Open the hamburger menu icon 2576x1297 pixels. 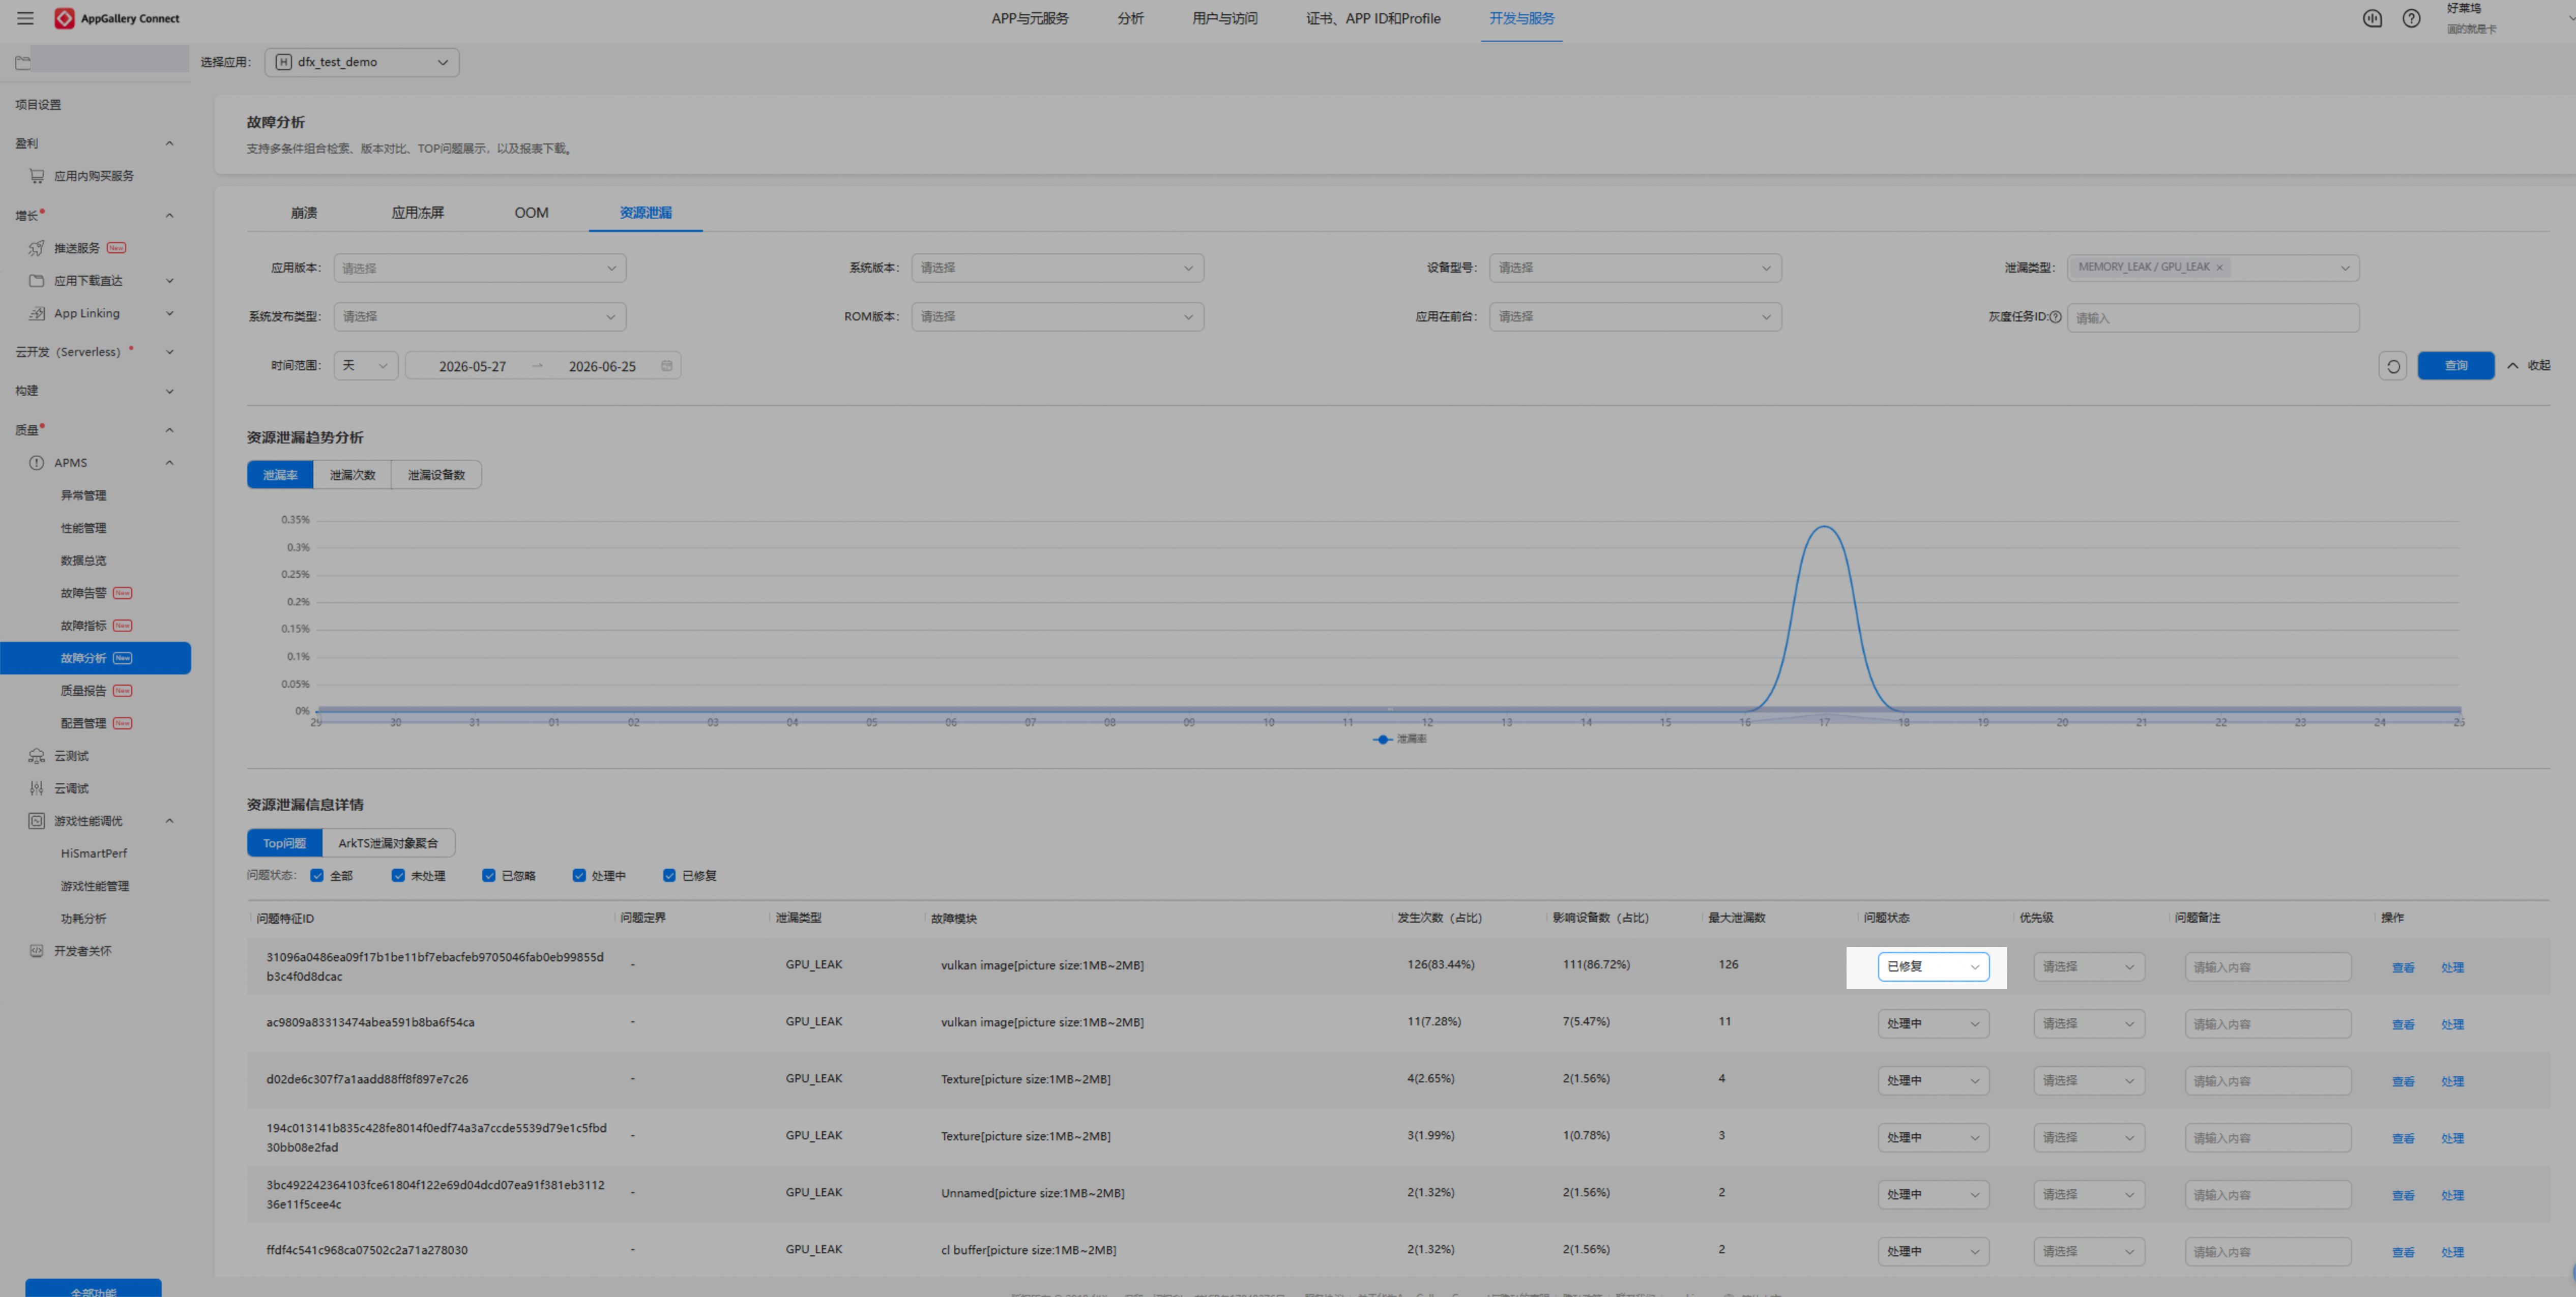[x=25, y=18]
